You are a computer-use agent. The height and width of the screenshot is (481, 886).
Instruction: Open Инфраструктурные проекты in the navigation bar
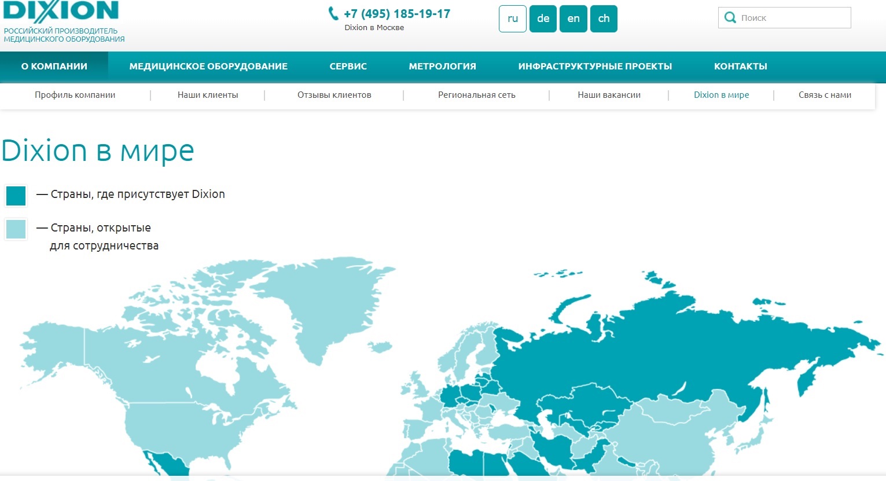595,67
